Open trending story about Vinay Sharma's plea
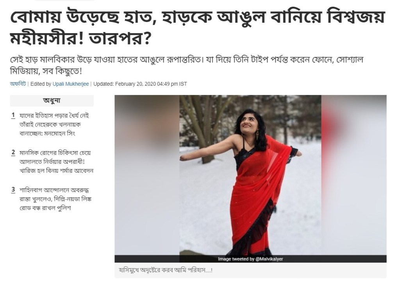The width and height of the screenshot is (400, 282). (56, 162)
